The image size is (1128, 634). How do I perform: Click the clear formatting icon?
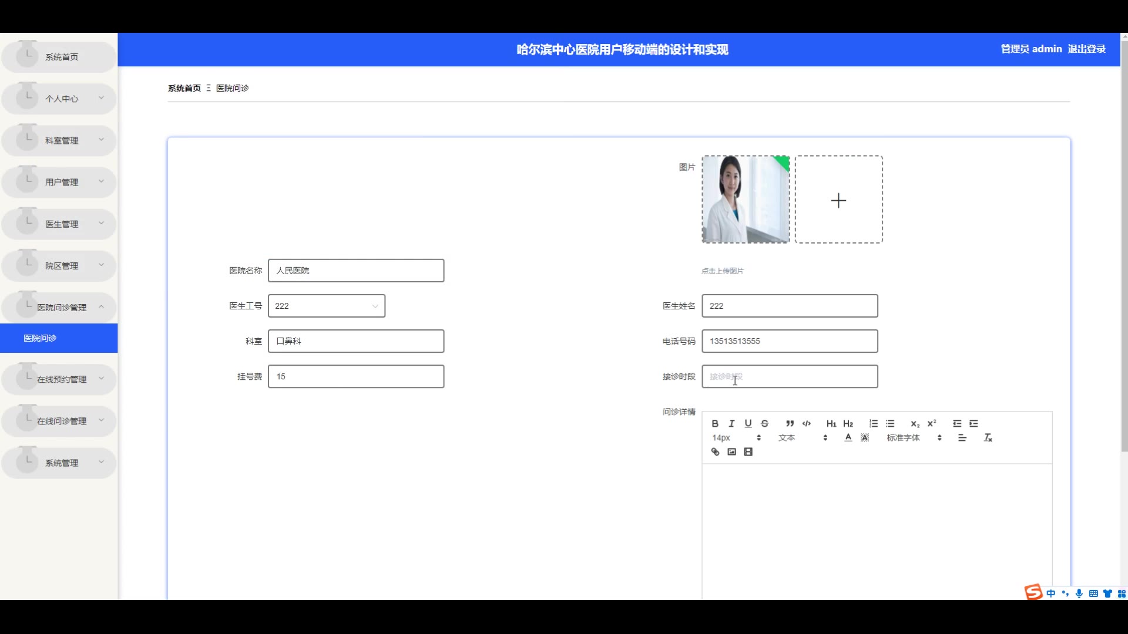988,437
